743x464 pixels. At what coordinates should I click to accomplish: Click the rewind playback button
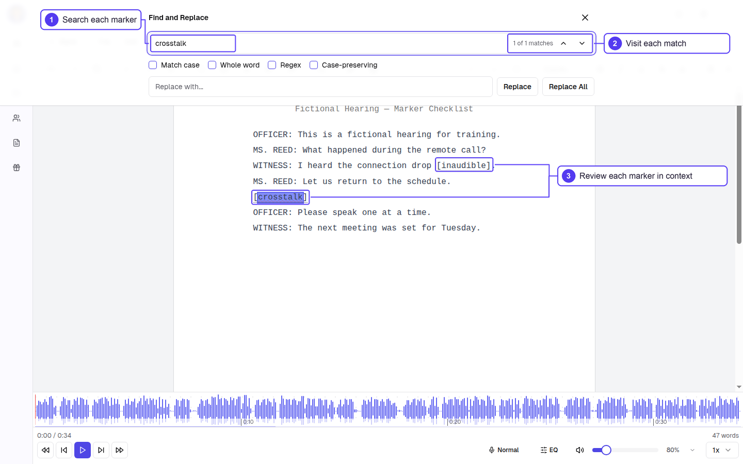click(45, 450)
